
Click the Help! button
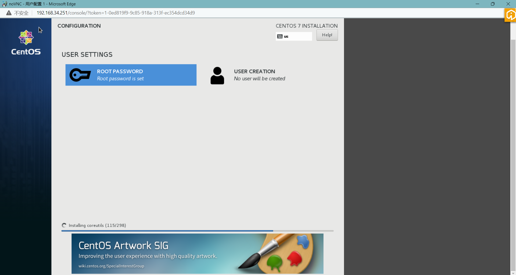coord(327,35)
